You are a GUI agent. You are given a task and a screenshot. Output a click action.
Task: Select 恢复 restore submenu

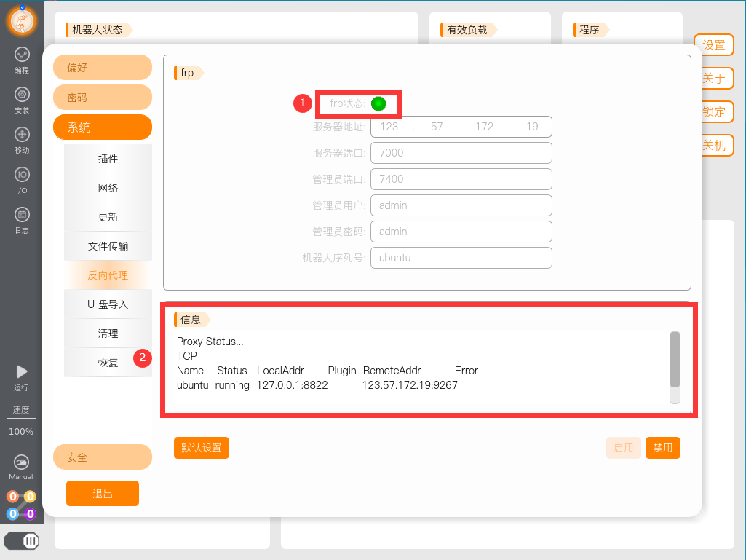108,363
